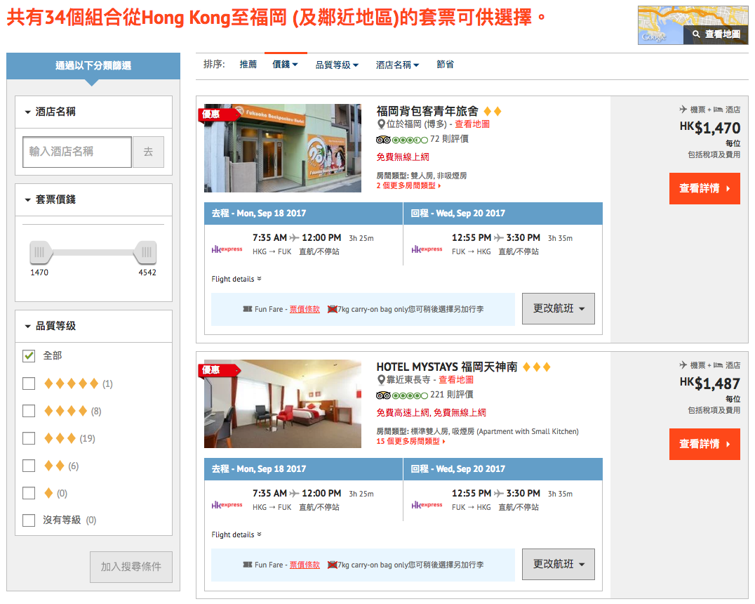The height and width of the screenshot is (604, 755).
Task: Open the 15 個更多房間類型 link
Action: pyautogui.click(x=410, y=441)
